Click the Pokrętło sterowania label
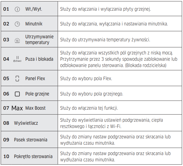Viewport: 183px width, 166px height. (x=33, y=156)
